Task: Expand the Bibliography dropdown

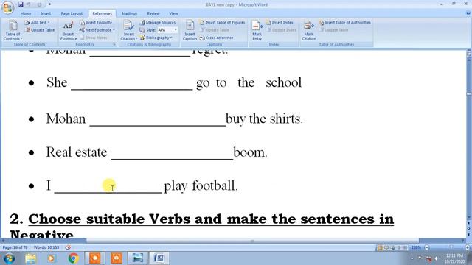Action: [156, 38]
